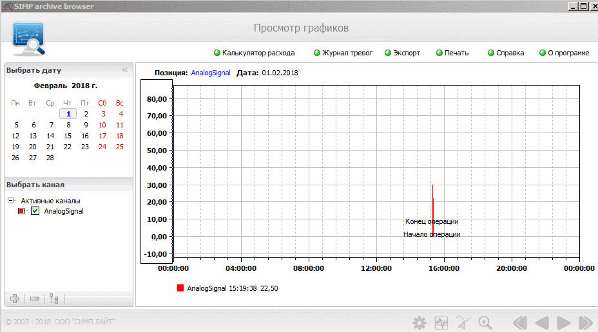Click the red color swatch beside AnalogSignal channel
Viewport: 598px width, 332px height.
(x=21, y=211)
